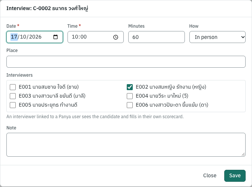Click the year 2026 in the Date field
This screenshot has width=252, height=187.
pos(35,37)
